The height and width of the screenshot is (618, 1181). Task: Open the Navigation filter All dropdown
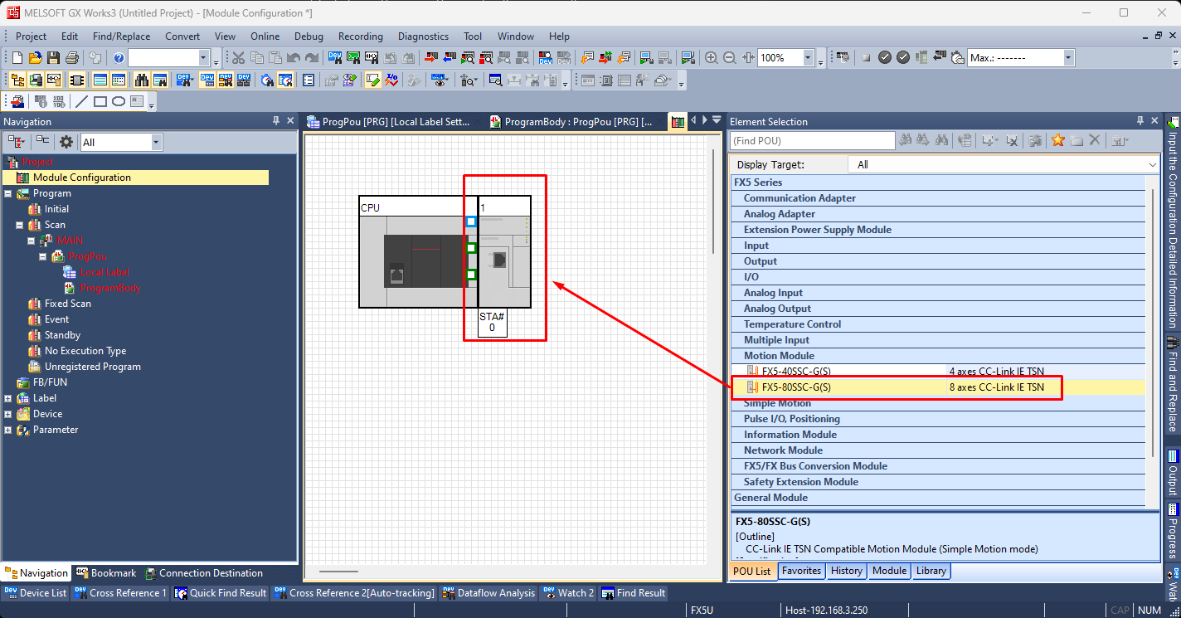(156, 142)
